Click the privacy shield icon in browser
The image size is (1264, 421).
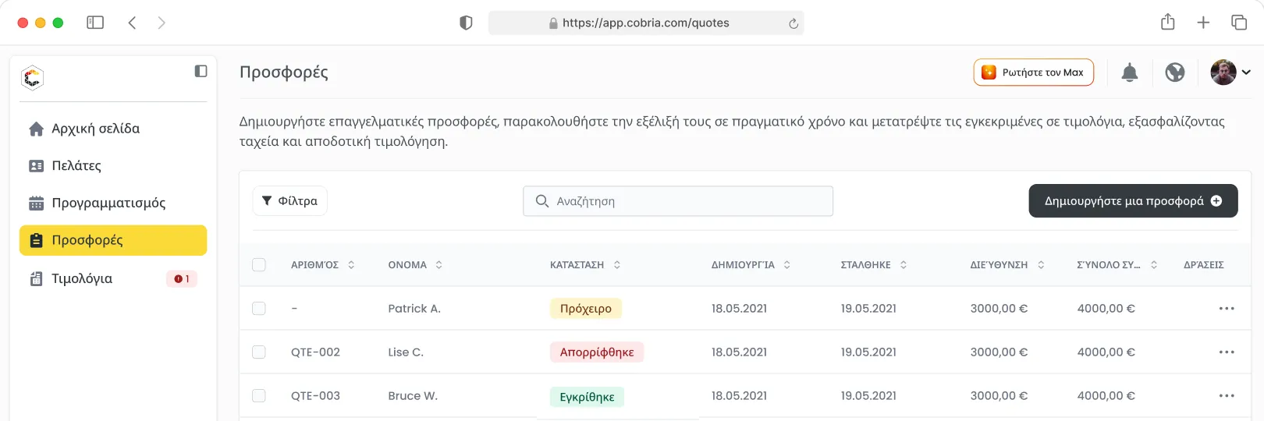pyautogui.click(x=466, y=23)
